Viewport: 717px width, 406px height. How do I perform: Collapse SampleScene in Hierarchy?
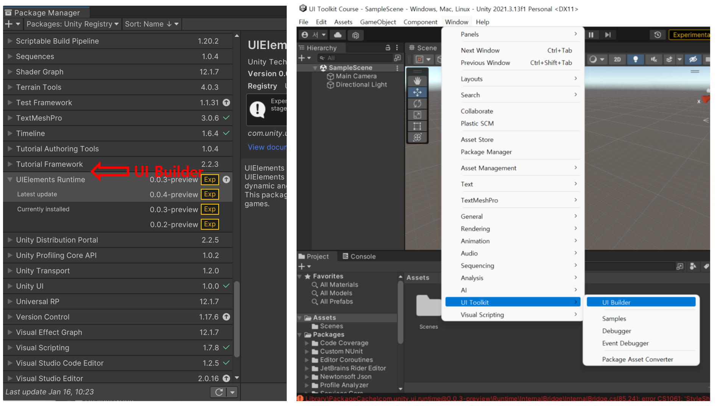click(315, 68)
